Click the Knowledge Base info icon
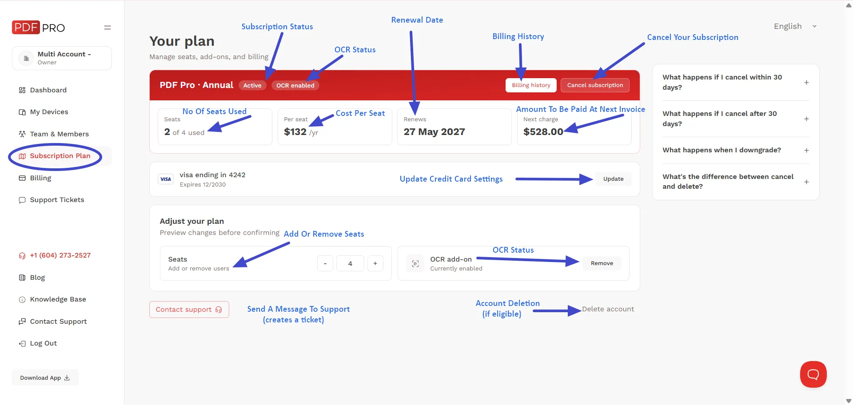The image size is (853, 405). coord(22,300)
